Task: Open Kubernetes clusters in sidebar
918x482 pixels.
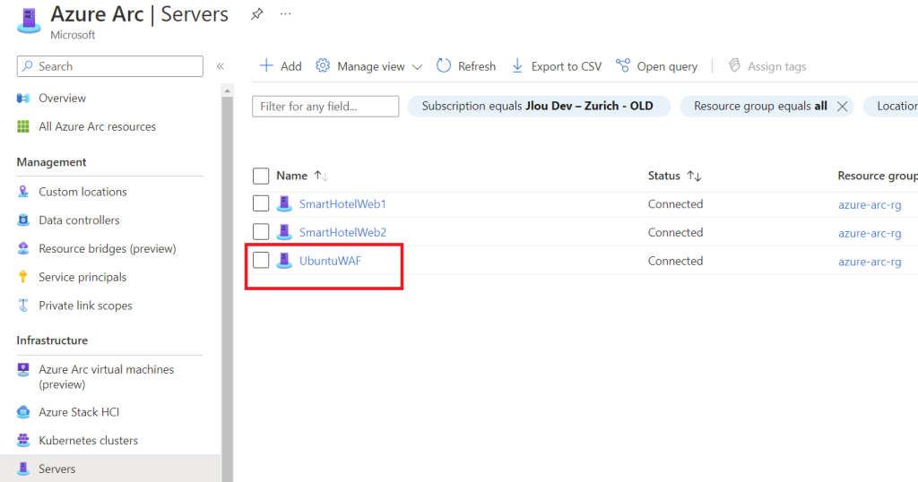Action: [x=89, y=441]
